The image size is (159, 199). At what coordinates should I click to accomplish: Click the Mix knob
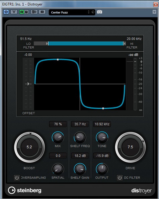[x=58, y=138]
